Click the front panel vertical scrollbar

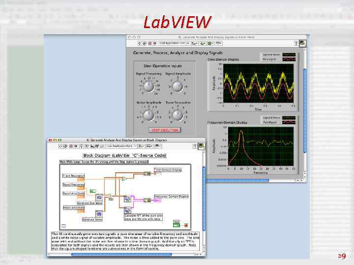pos(305,110)
